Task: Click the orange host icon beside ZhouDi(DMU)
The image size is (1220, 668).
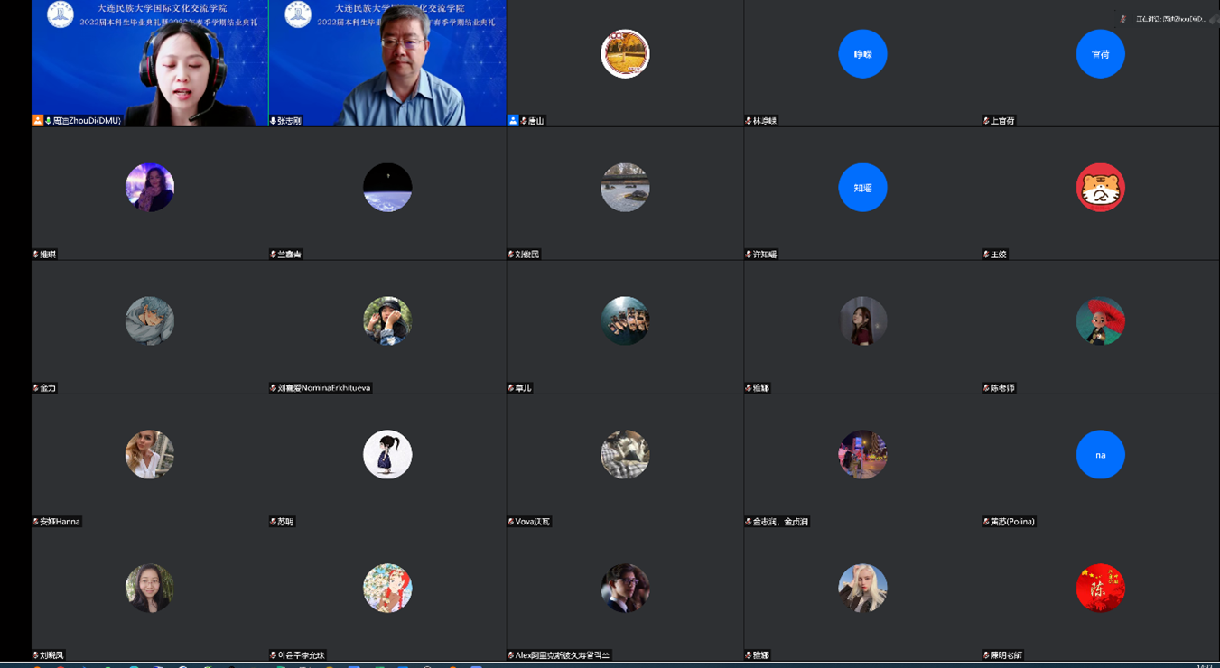Action: 37,120
